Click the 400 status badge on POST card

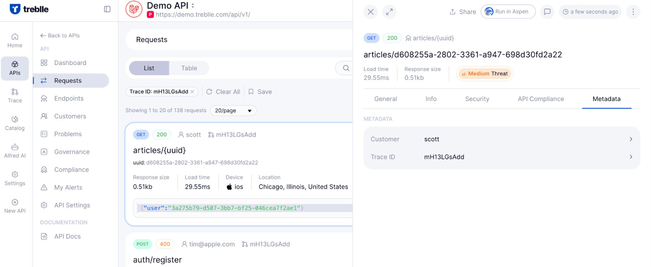click(x=165, y=244)
